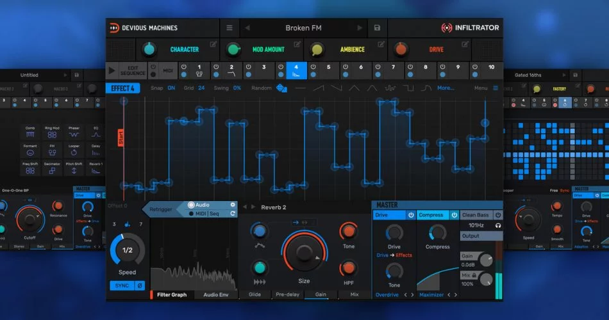Apply the random steps curve shape
This screenshot has height=320, width=609.
coord(390,88)
